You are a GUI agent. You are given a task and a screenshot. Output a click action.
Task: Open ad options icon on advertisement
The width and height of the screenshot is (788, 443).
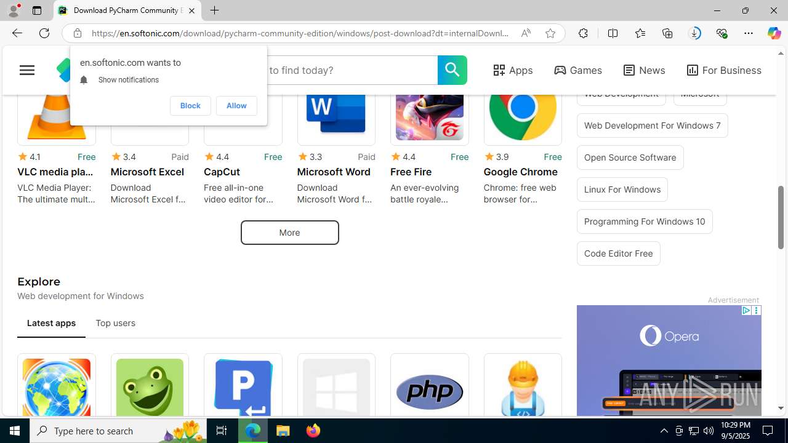[757, 311]
